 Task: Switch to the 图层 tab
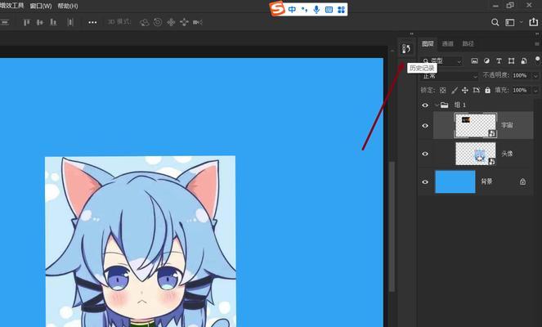pos(428,44)
